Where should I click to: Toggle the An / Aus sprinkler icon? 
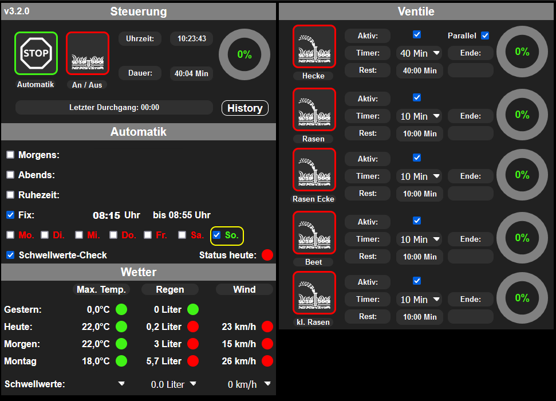88,53
